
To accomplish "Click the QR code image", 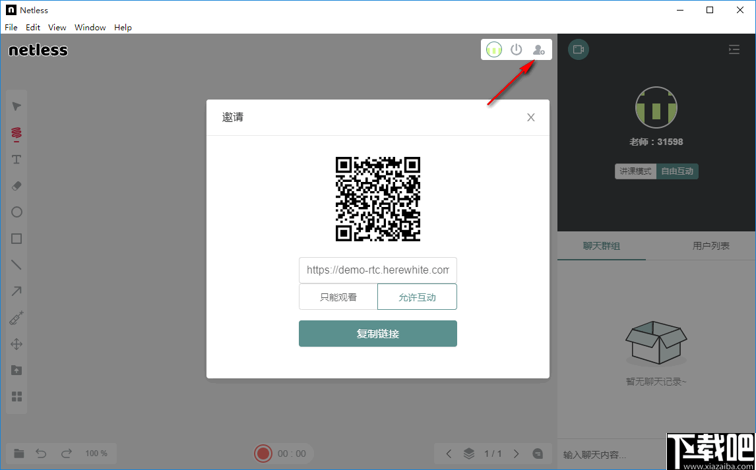I will coord(377,199).
